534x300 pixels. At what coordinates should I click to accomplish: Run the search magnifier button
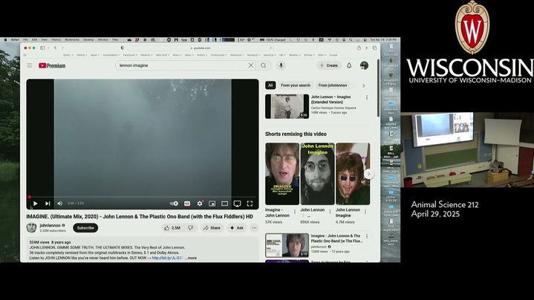tap(264, 65)
